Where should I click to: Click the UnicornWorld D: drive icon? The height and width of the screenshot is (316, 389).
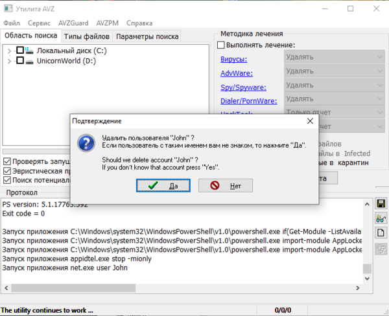[29, 62]
